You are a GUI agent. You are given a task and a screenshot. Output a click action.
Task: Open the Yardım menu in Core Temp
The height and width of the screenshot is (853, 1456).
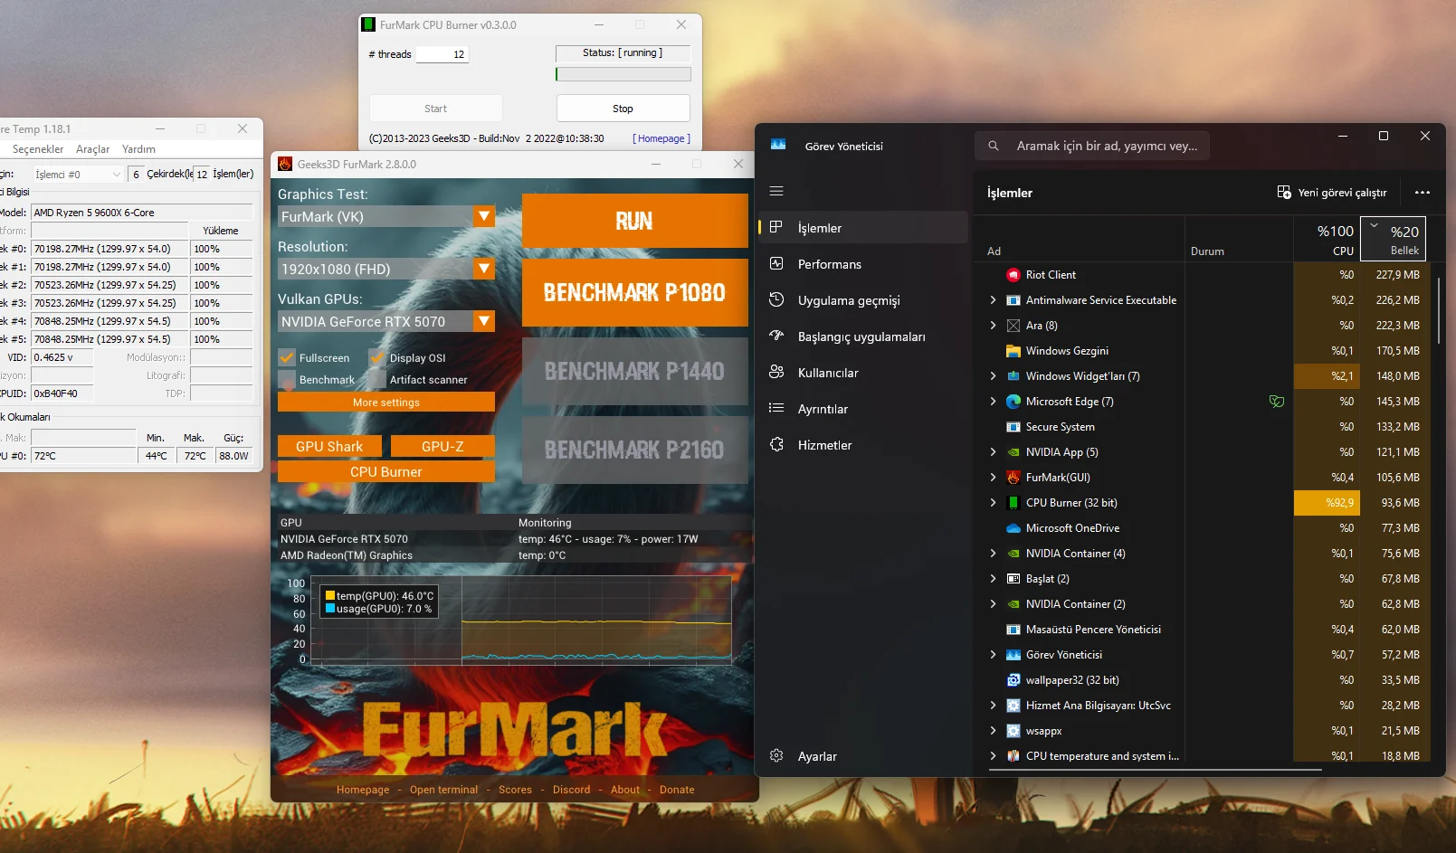pyautogui.click(x=138, y=149)
